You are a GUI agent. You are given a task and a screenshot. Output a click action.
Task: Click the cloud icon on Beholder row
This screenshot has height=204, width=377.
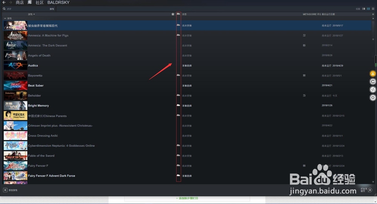point(178,95)
